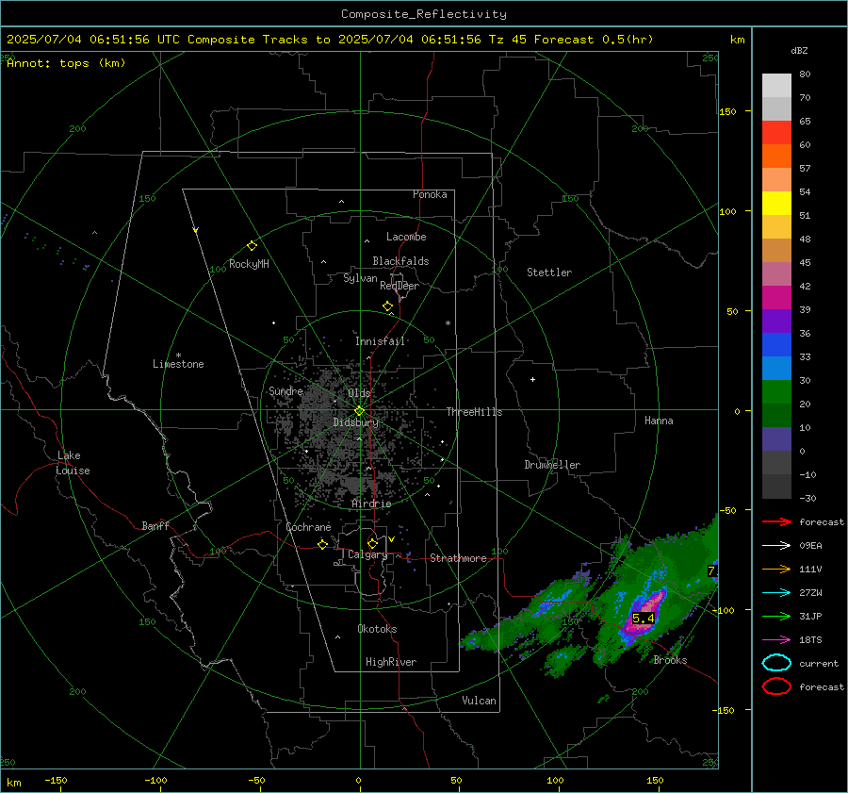
Task: Click the Banff town label
Action: click(x=155, y=526)
